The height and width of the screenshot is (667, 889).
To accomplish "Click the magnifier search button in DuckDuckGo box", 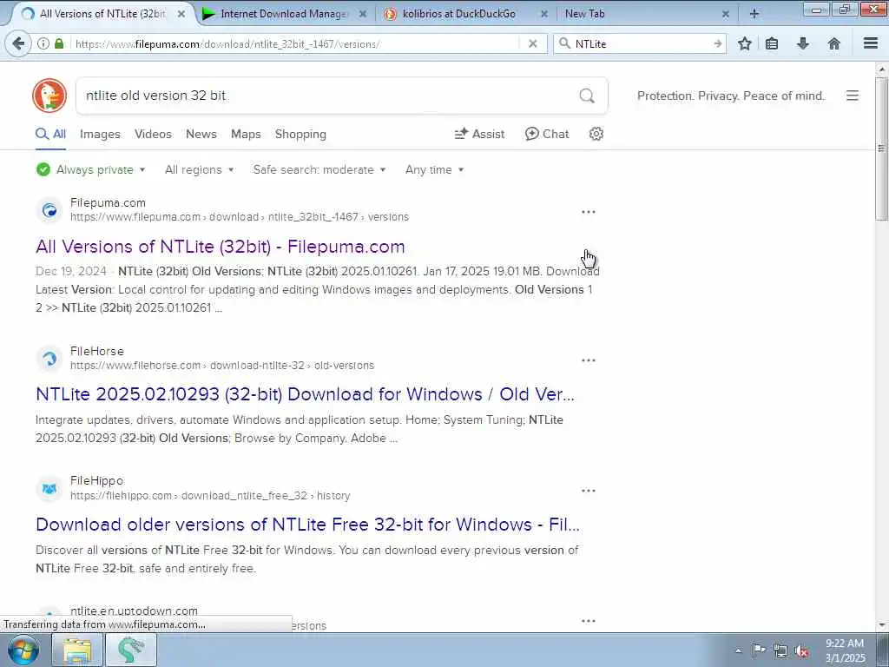I will [587, 96].
